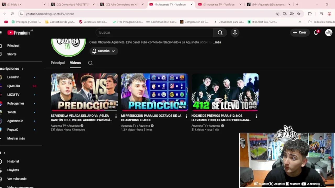Open the Chrome profile icon
This screenshot has width=335, height=188.
[x=329, y=14]
